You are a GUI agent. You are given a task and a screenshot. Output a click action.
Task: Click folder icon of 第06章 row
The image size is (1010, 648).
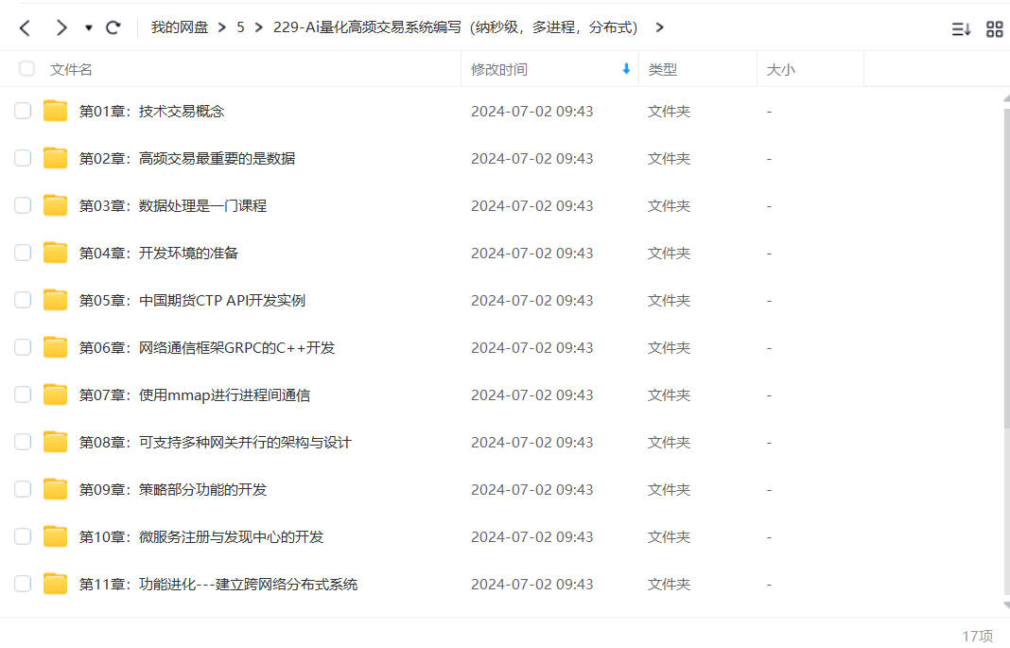(56, 347)
